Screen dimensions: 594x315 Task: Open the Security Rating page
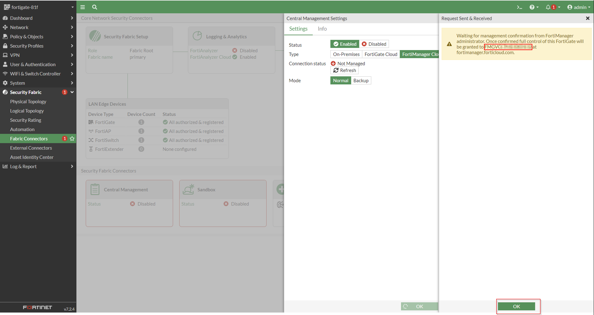click(26, 120)
